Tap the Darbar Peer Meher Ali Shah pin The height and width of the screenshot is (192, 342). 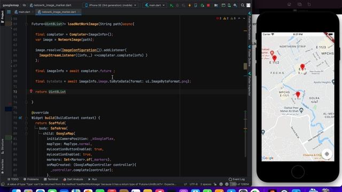tap(301, 110)
